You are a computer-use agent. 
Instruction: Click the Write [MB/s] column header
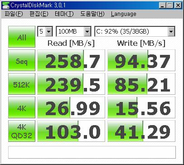(141, 44)
